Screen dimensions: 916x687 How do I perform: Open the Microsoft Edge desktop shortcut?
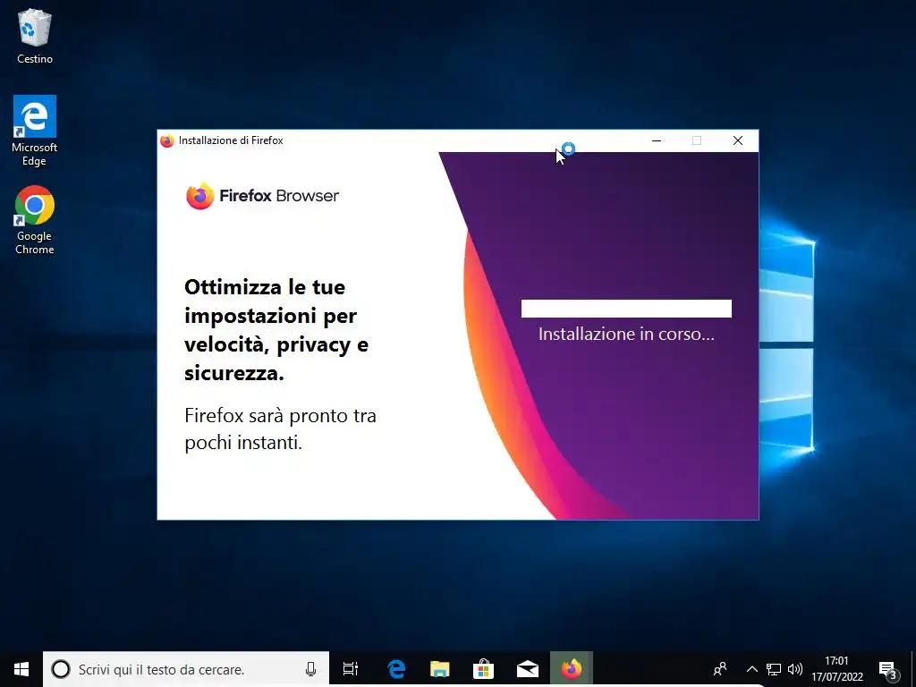(35, 131)
